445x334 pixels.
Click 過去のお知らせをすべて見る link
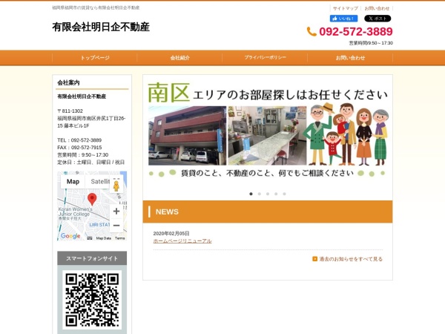(351, 259)
